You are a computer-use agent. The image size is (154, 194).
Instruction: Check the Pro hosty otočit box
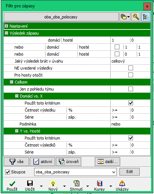(x=130, y=75)
